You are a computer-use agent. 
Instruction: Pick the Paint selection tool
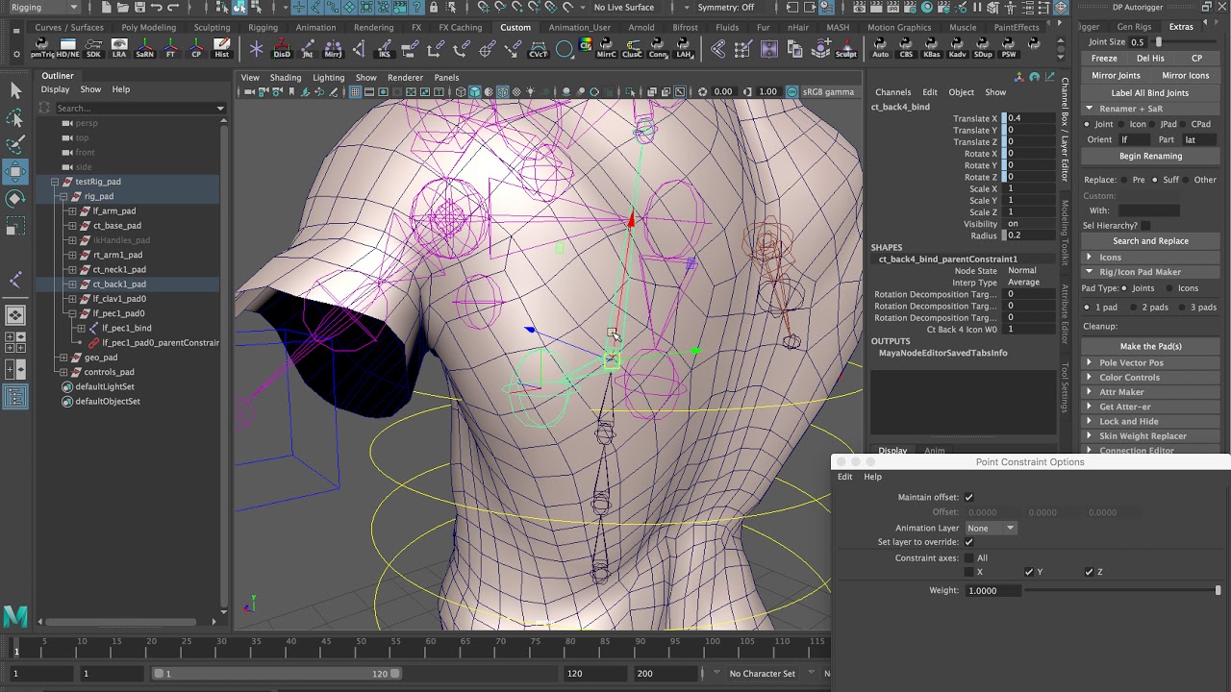15,145
